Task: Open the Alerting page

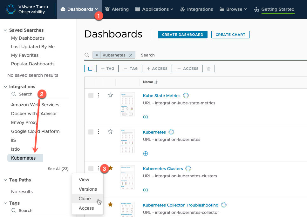Action: tap(117, 9)
